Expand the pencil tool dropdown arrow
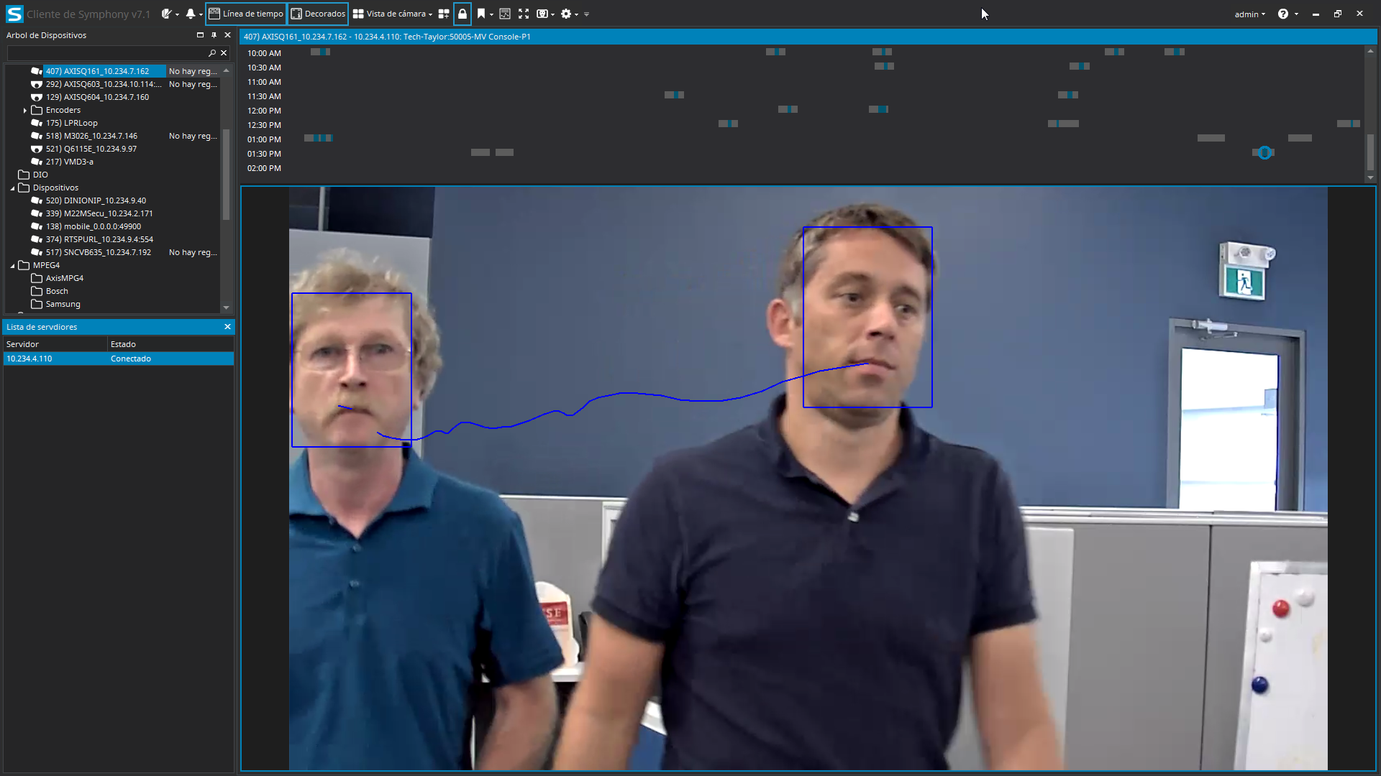Screen dimensions: 1381x776 coord(177,14)
